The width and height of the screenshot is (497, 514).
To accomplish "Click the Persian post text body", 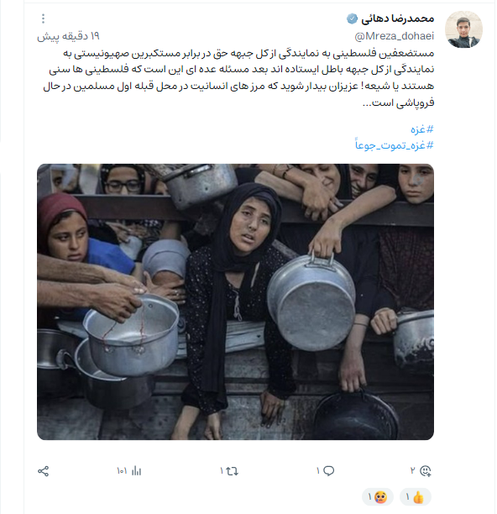I will [238, 78].
